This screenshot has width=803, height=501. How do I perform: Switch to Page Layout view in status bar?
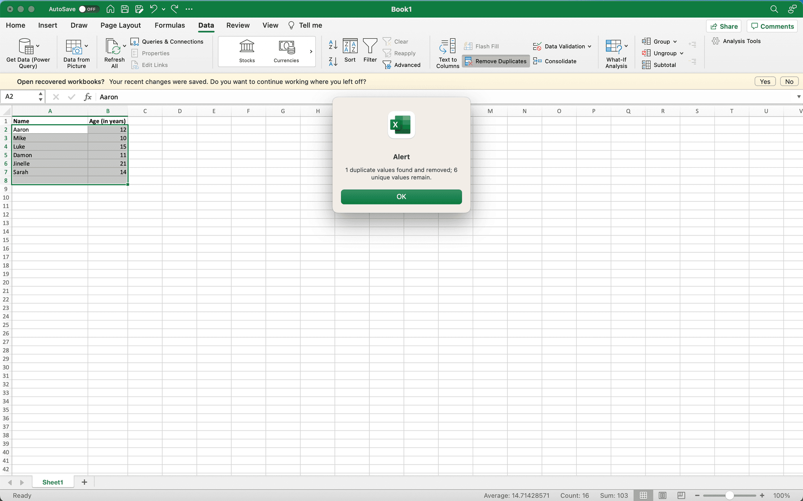point(662,496)
